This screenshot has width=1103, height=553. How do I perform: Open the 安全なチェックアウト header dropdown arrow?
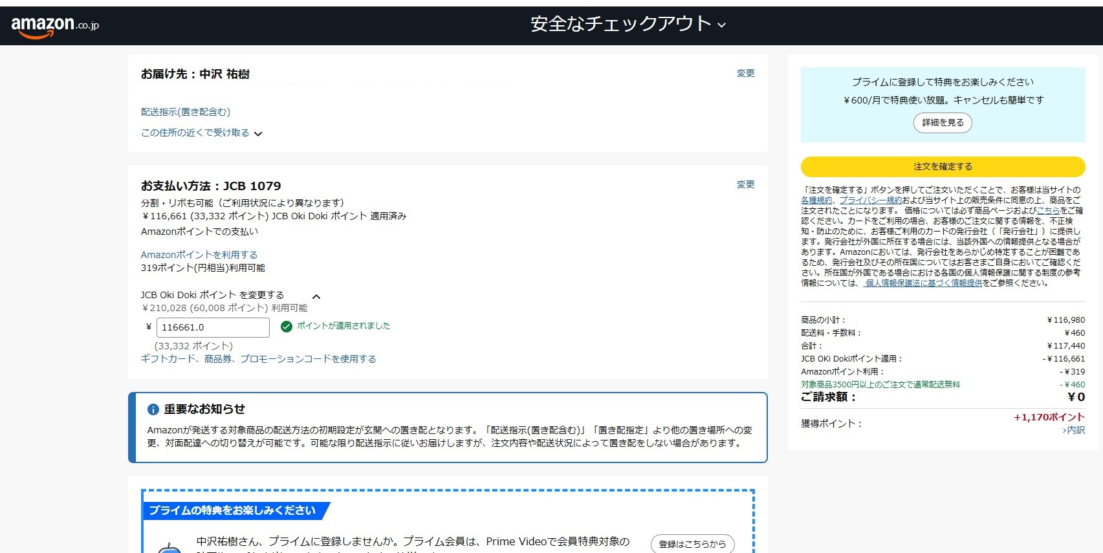click(722, 25)
